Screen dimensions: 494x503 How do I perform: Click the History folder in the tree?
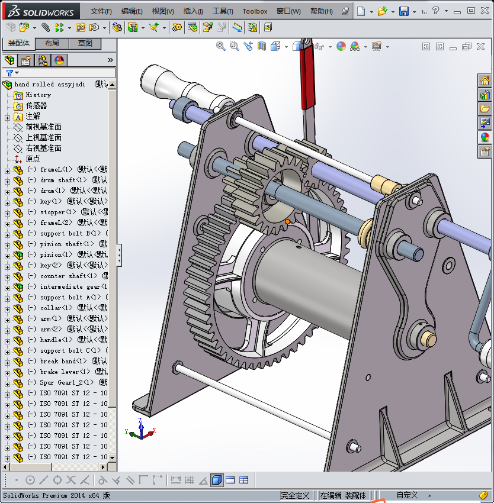pyautogui.click(x=38, y=95)
